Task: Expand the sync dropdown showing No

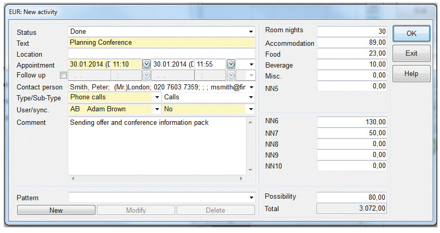Action: coord(251,109)
